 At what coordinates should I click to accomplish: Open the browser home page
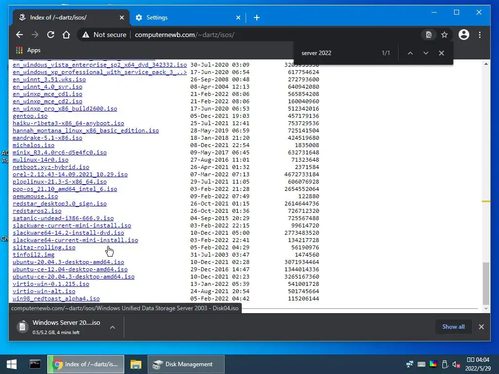pos(66,35)
